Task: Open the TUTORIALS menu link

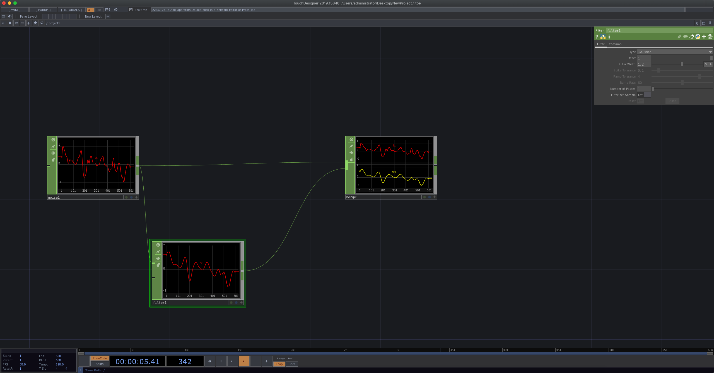Action: pos(71,9)
